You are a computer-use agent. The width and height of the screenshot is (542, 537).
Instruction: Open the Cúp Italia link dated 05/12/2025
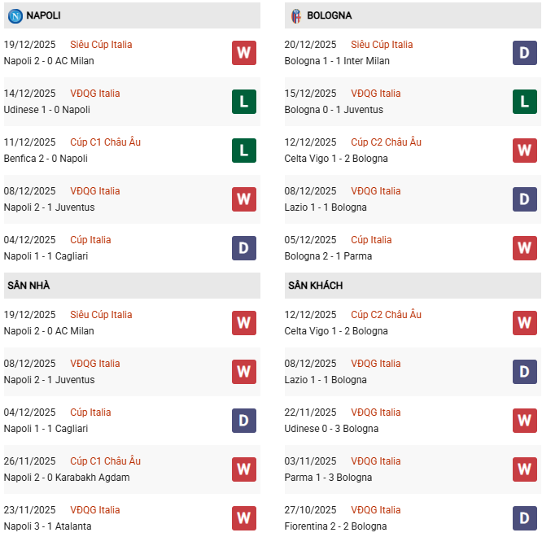pos(371,240)
